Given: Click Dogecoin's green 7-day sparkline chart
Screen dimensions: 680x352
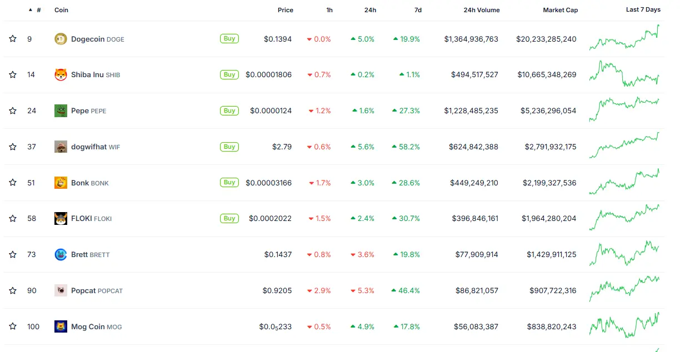Looking at the screenshot, I should point(624,39).
